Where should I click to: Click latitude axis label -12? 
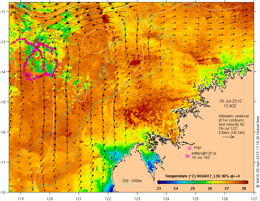point(3,12)
